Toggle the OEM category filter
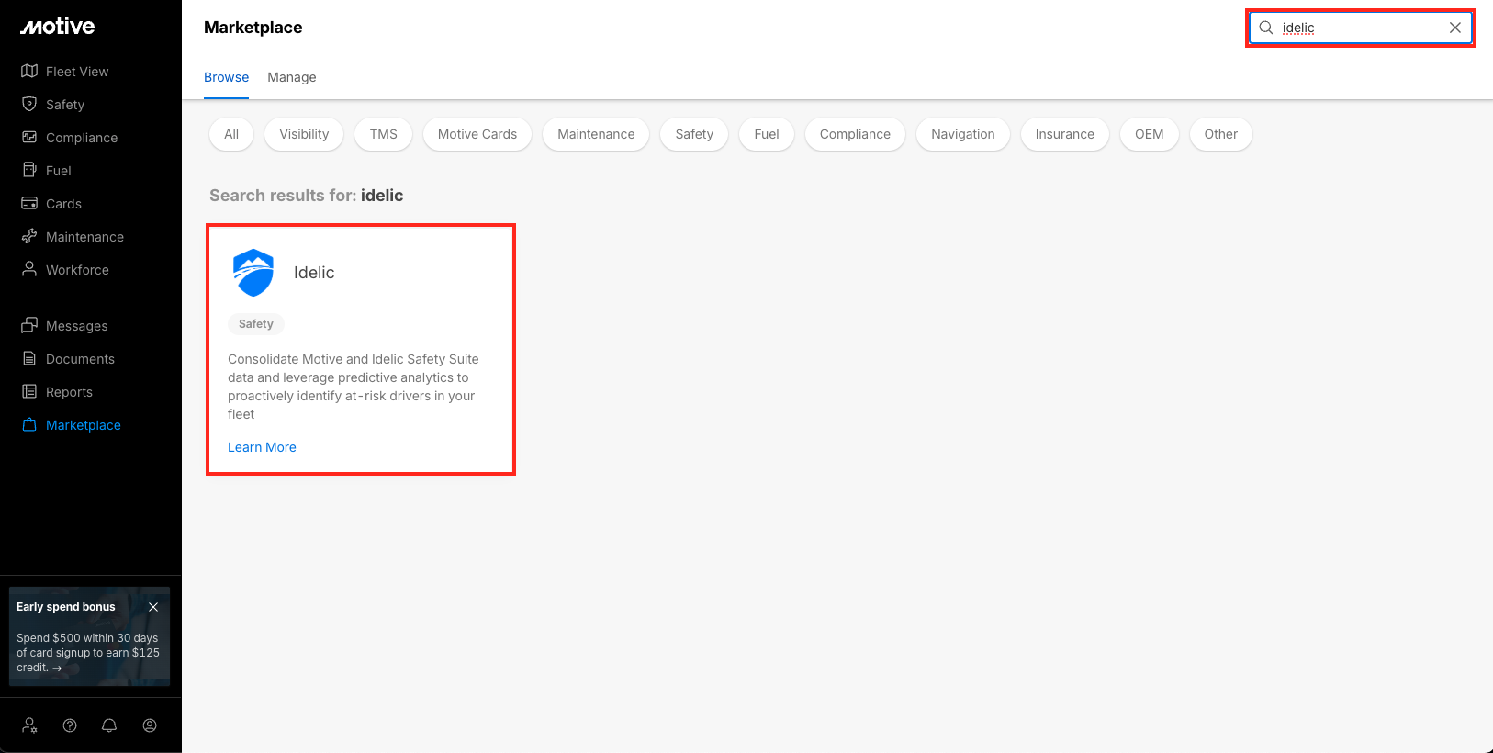The height and width of the screenshot is (753, 1493). (1149, 134)
